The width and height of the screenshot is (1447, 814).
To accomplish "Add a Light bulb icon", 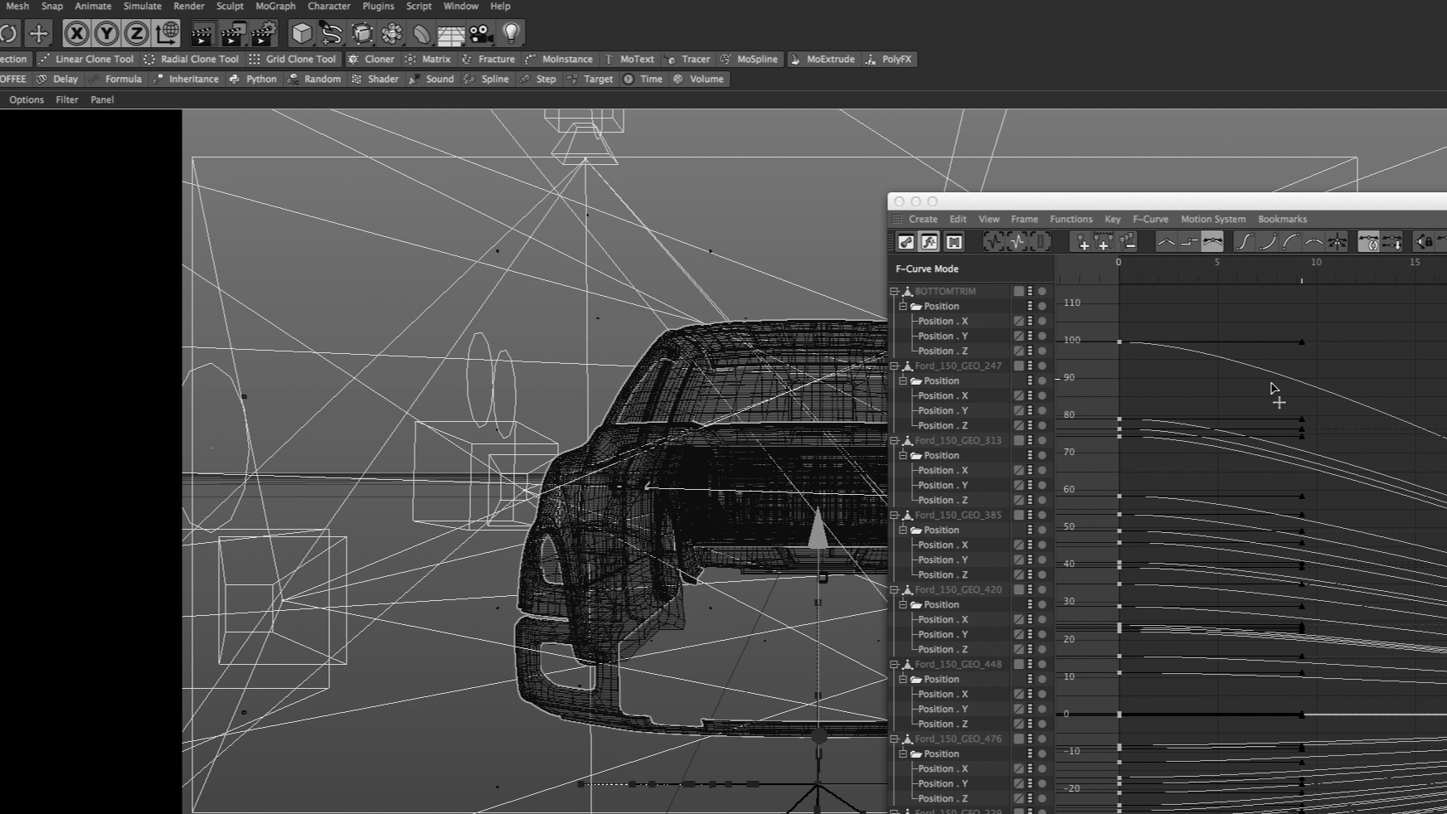I will [x=512, y=33].
